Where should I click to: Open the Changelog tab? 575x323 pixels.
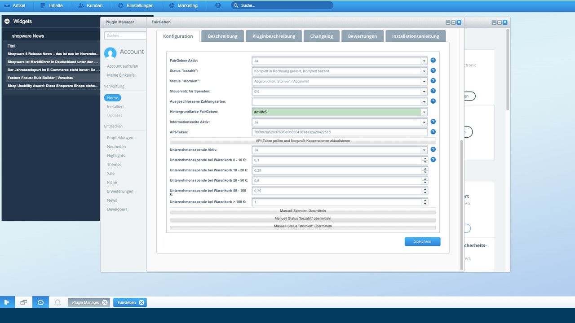tap(322, 36)
